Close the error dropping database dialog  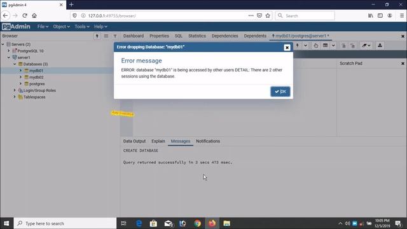click(x=287, y=48)
